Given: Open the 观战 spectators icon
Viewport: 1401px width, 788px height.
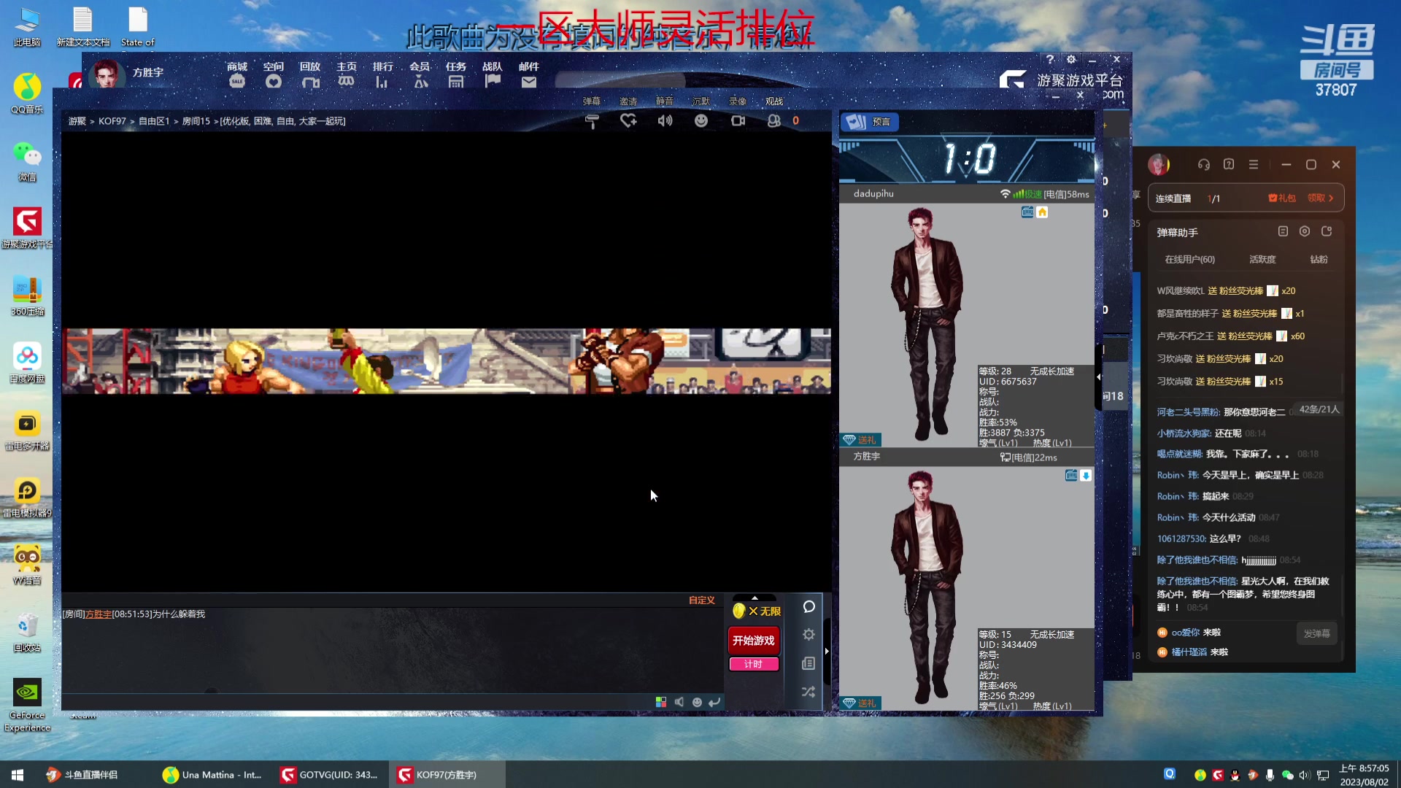Looking at the screenshot, I should (x=774, y=120).
